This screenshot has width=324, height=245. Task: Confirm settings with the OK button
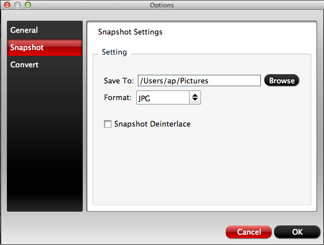(297, 232)
